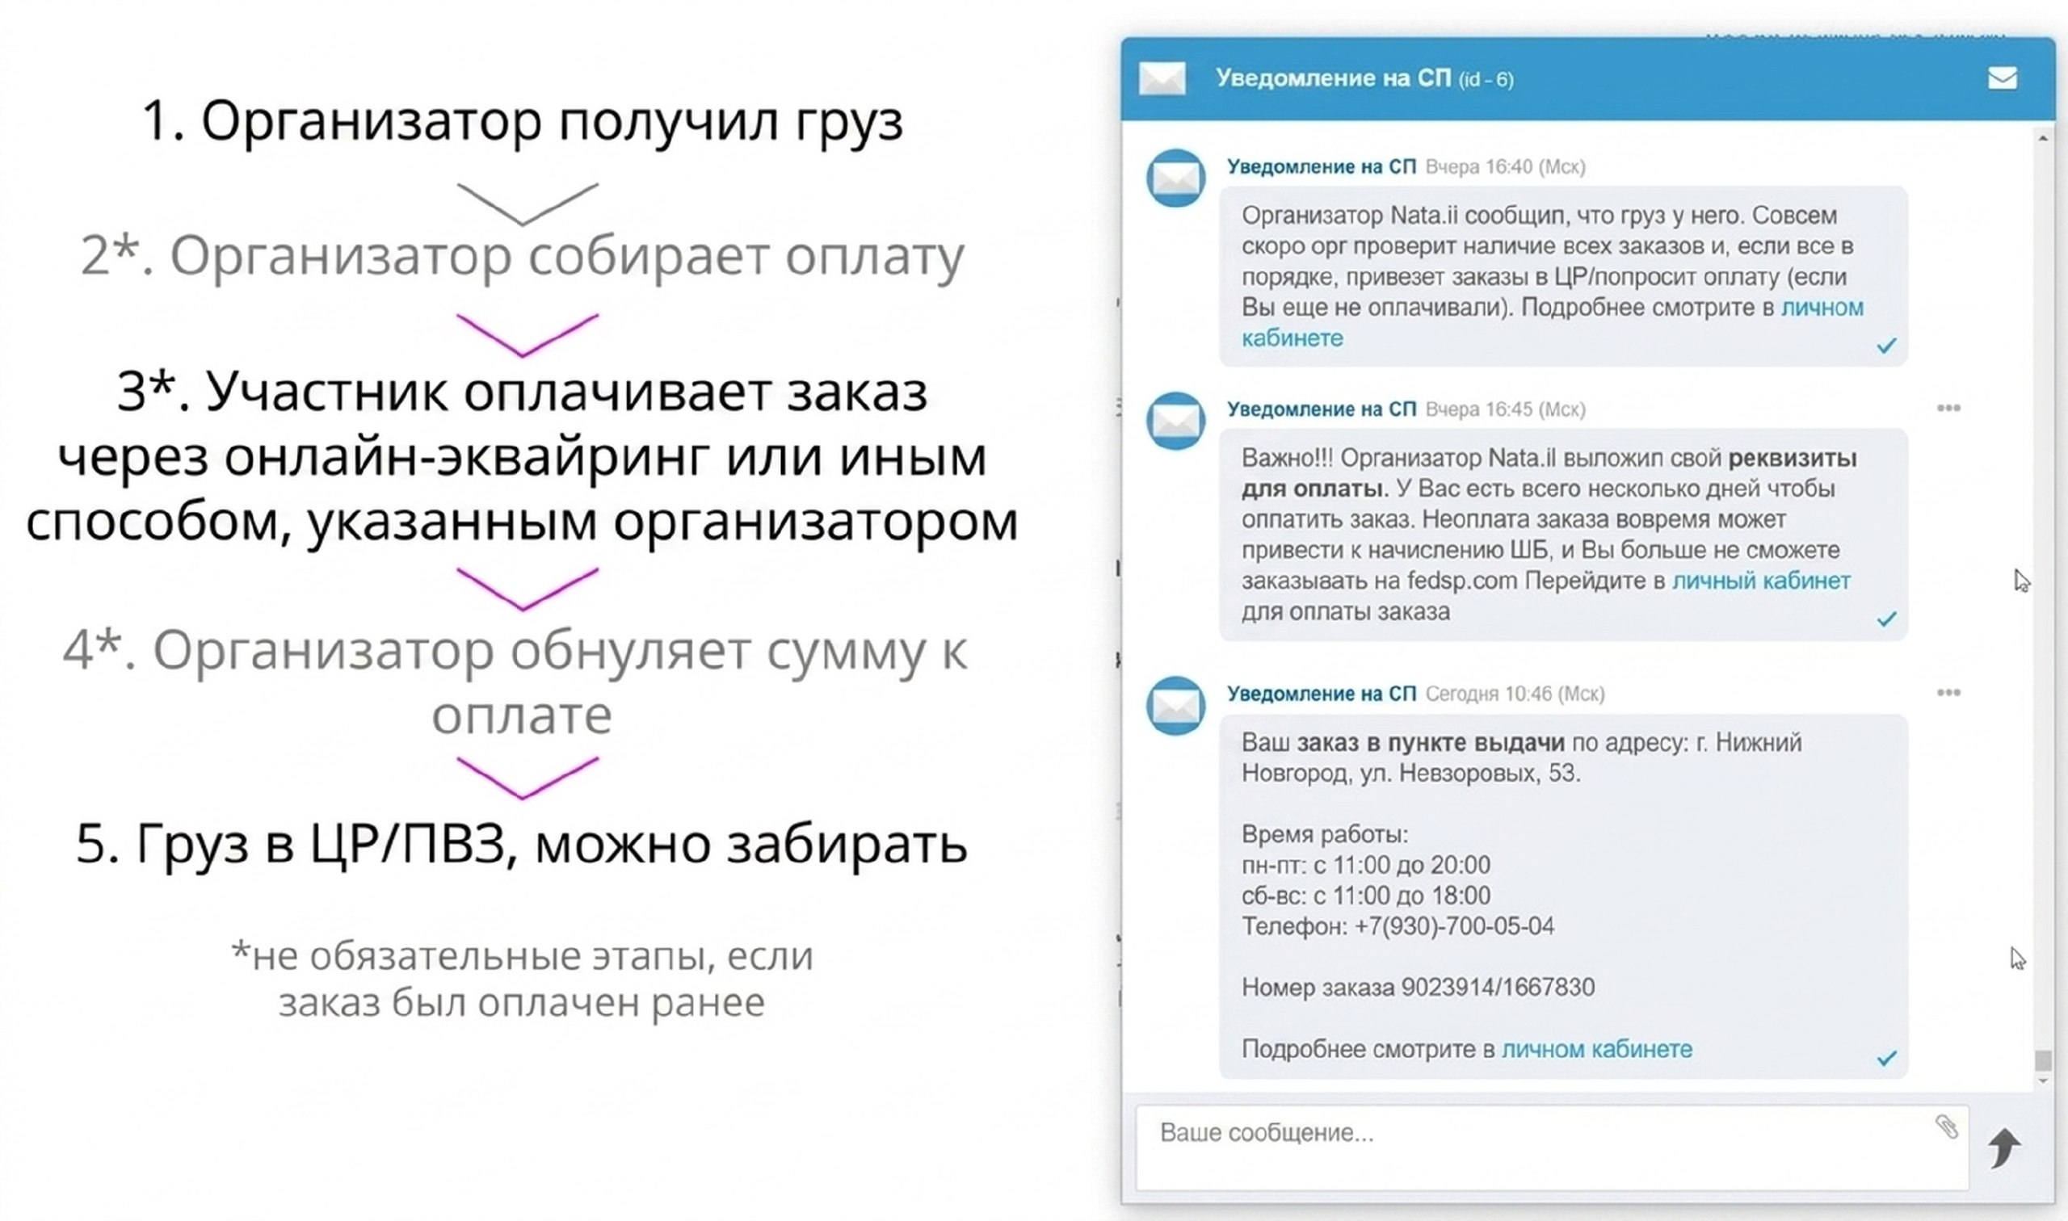Click the paperclip attach file icon
2068x1221 pixels.
1946,1127
